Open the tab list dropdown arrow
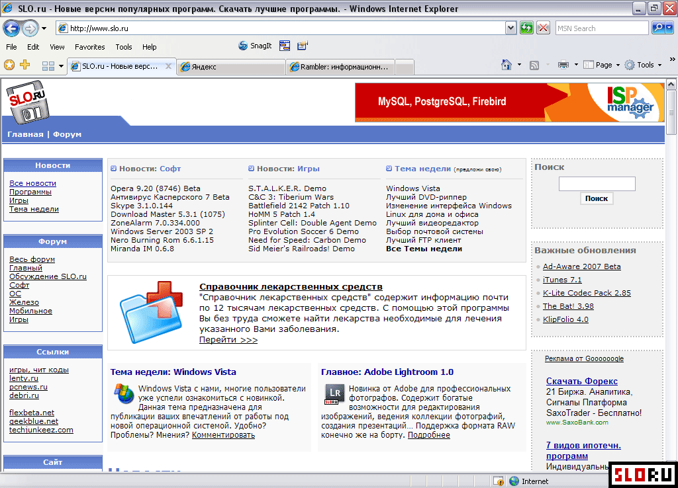The image size is (678, 488). 61,65
